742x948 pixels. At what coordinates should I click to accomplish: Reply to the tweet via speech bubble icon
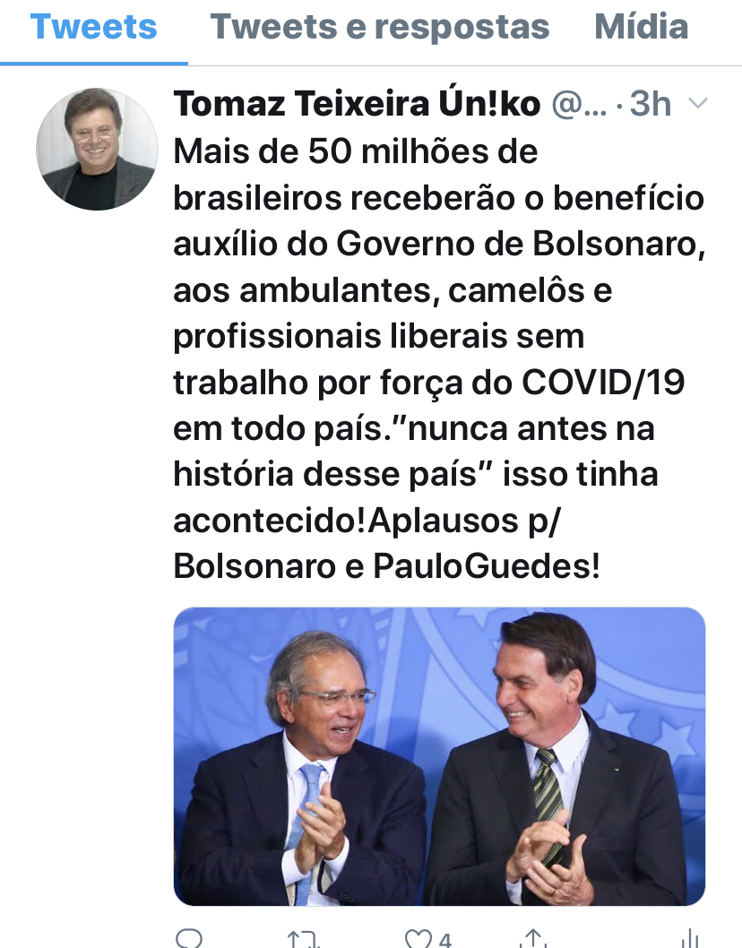[x=189, y=940]
